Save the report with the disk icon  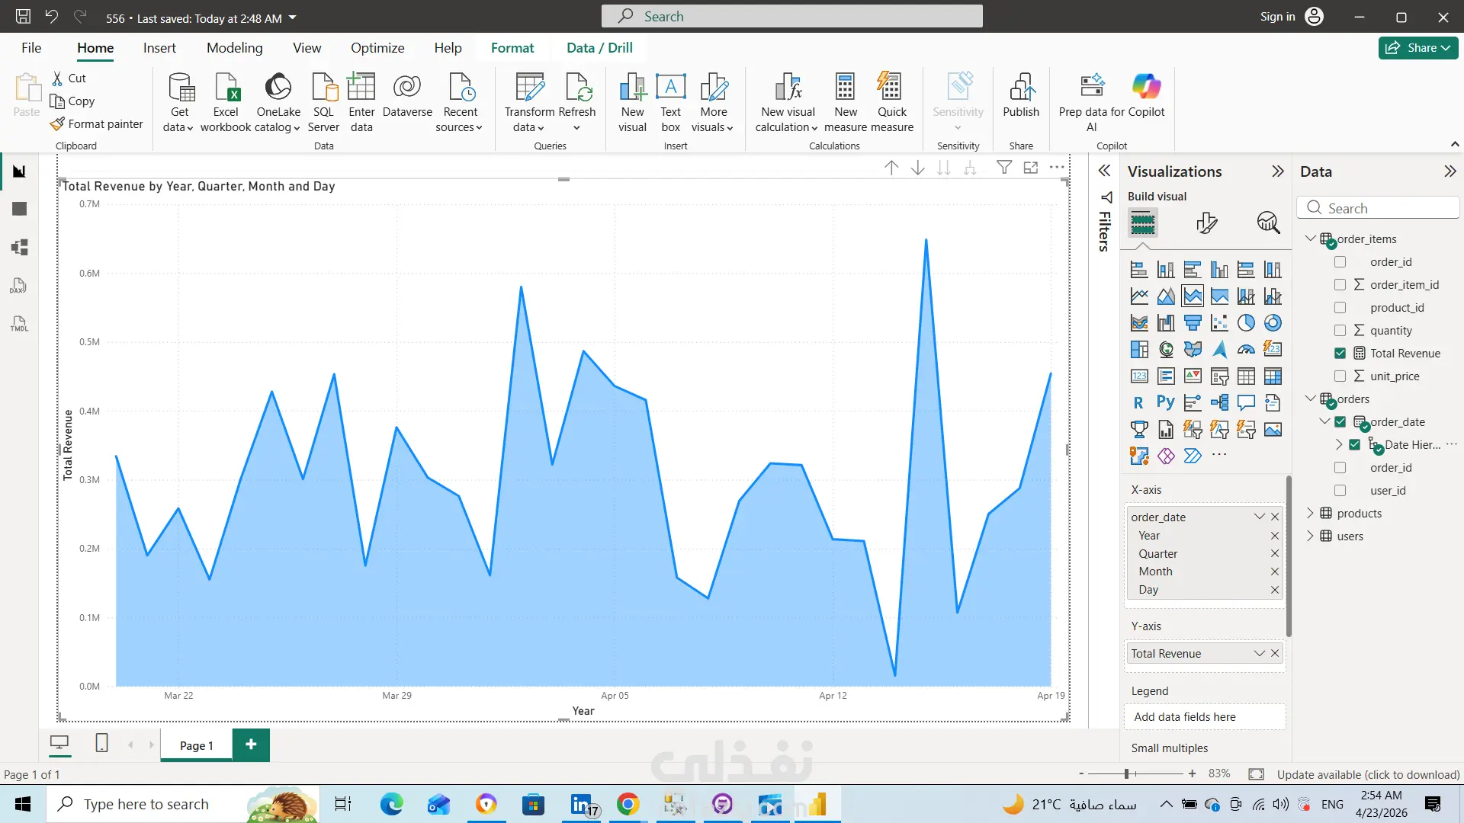coord(24,17)
